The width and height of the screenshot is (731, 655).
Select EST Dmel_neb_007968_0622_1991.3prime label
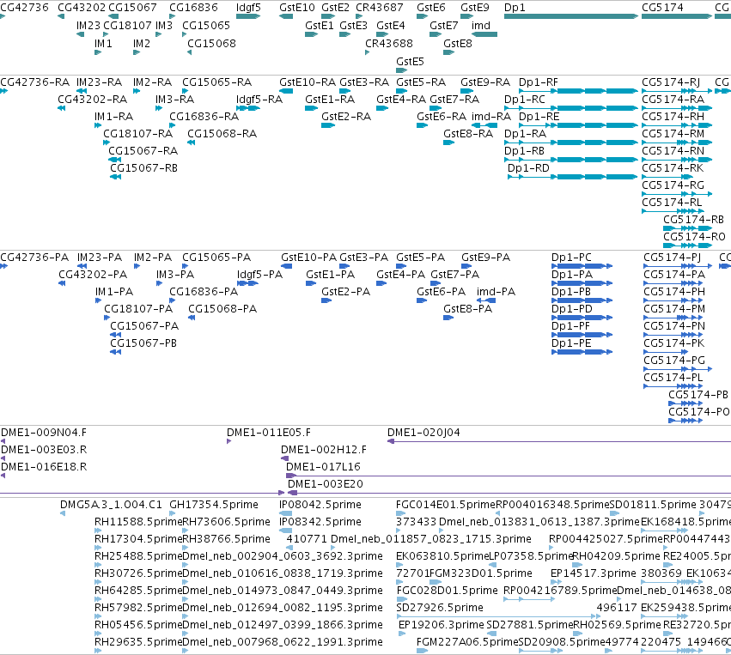click(283, 642)
